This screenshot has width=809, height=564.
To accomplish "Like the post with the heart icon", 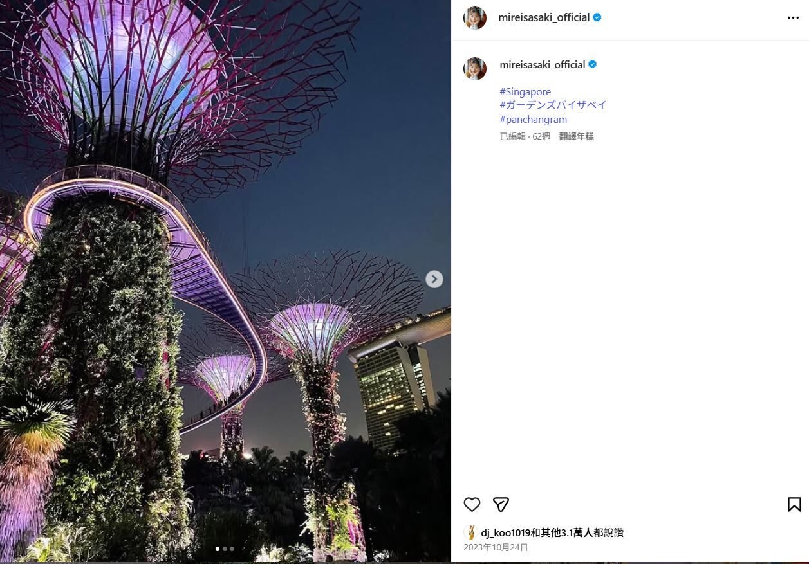I will [x=472, y=505].
